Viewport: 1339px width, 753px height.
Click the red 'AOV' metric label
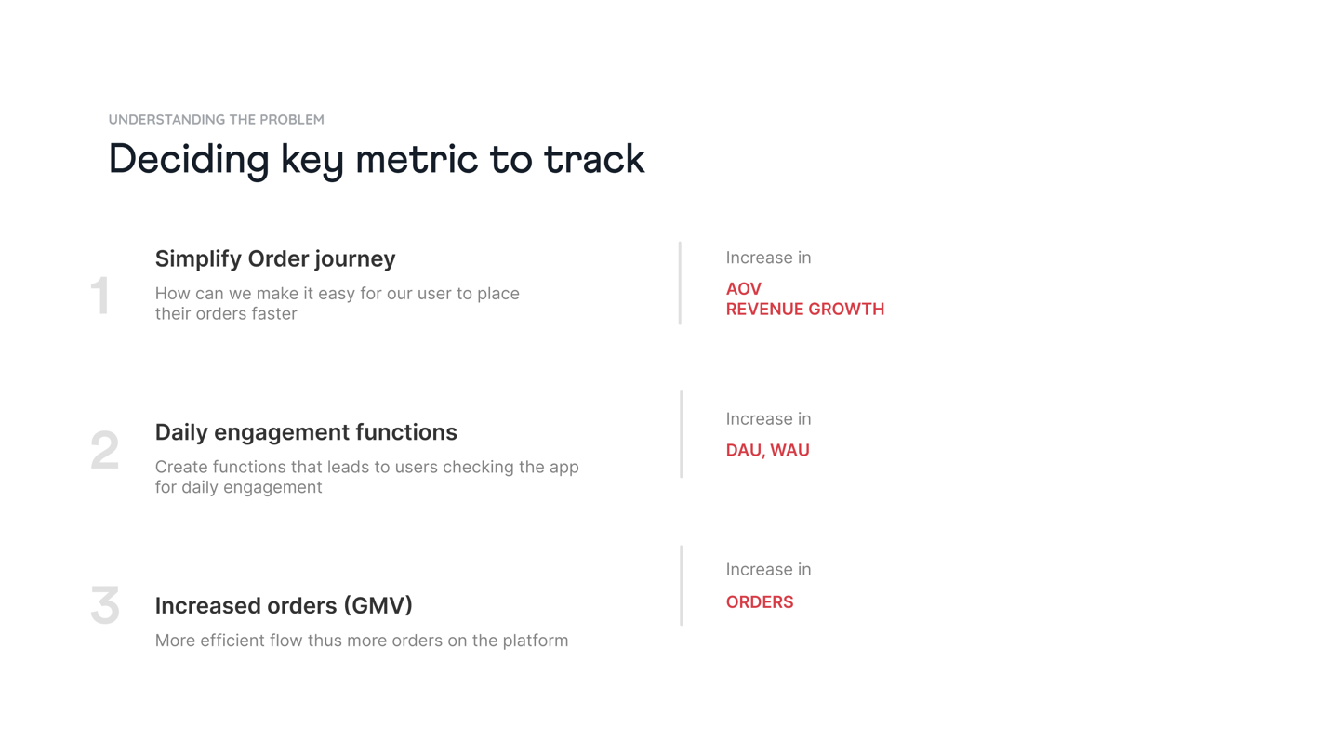point(744,289)
